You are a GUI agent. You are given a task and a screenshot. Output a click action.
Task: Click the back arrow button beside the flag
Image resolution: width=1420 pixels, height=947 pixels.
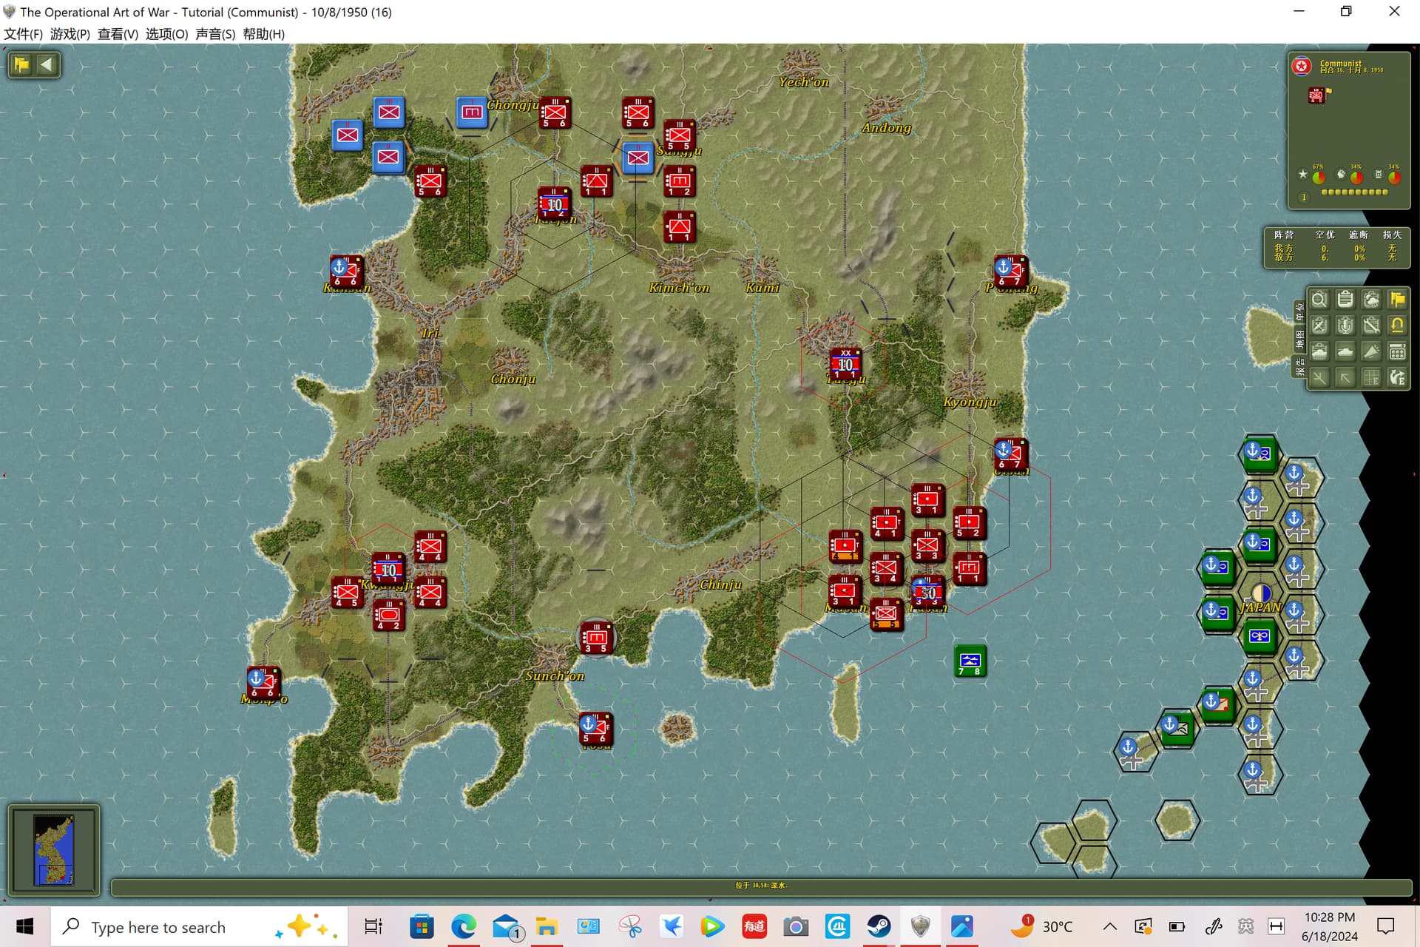[x=46, y=64]
